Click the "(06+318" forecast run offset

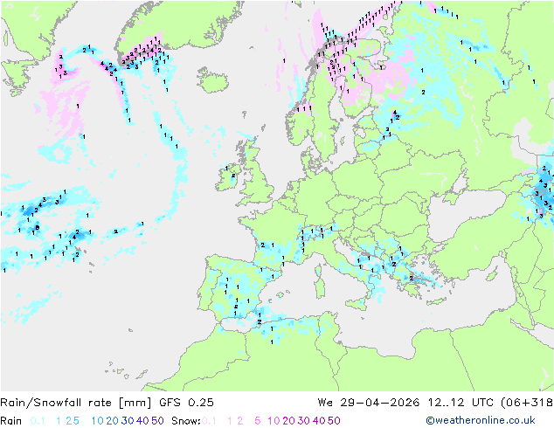pyautogui.click(x=527, y=403)
